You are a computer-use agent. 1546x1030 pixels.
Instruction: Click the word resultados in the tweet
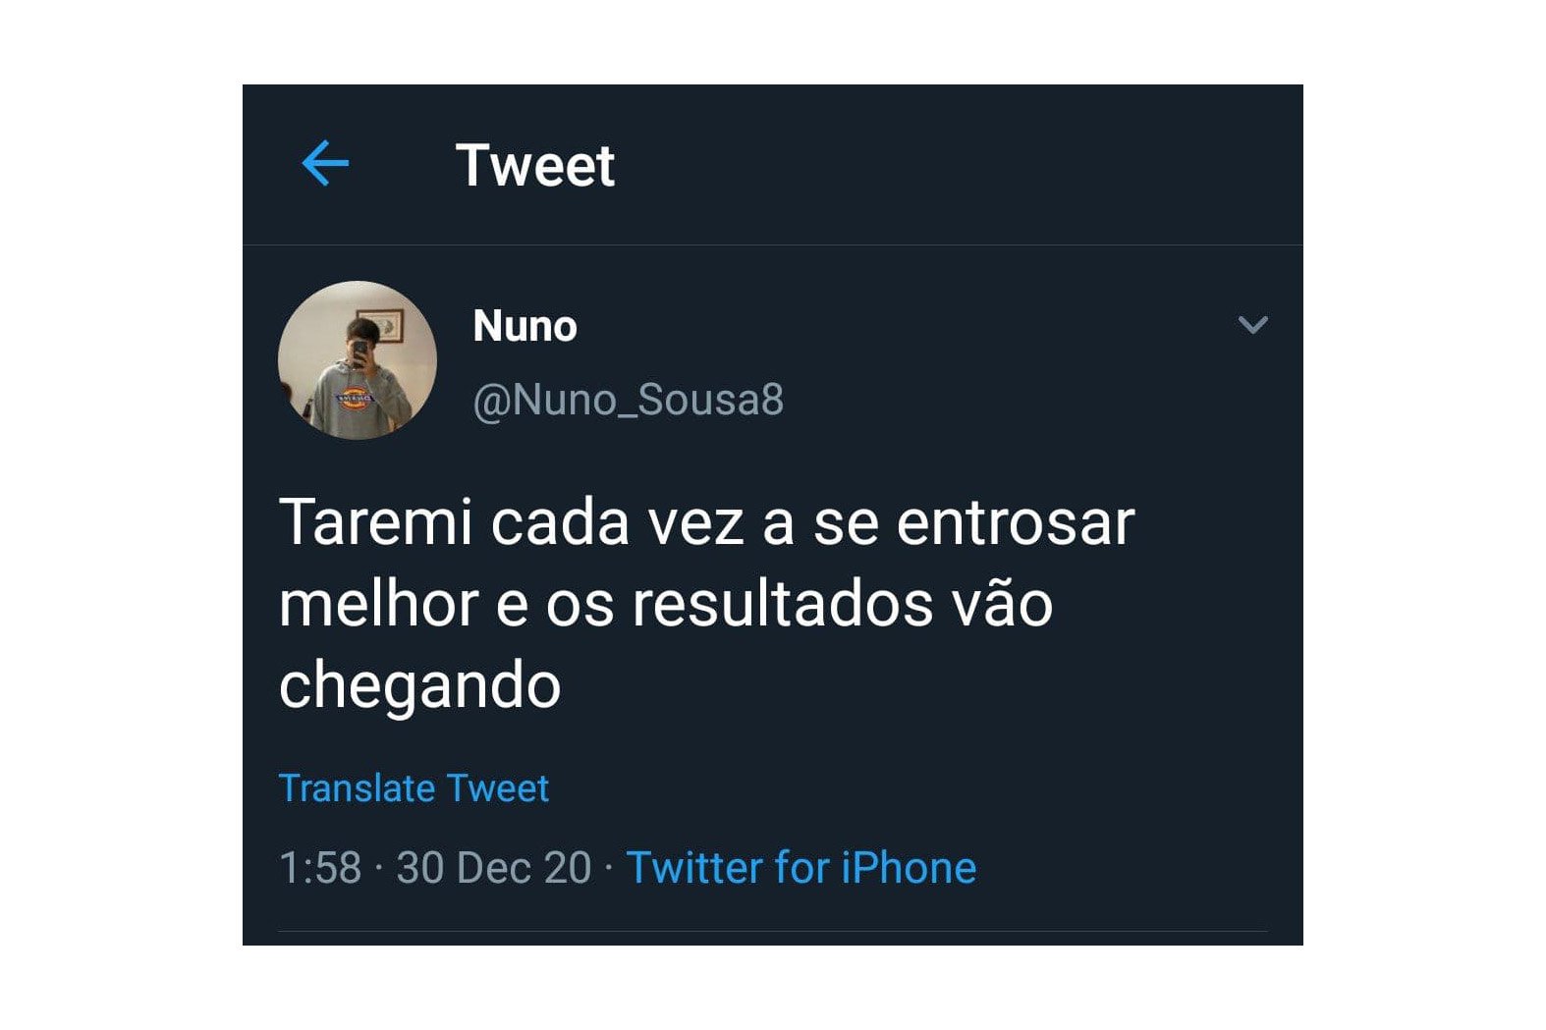782,604
